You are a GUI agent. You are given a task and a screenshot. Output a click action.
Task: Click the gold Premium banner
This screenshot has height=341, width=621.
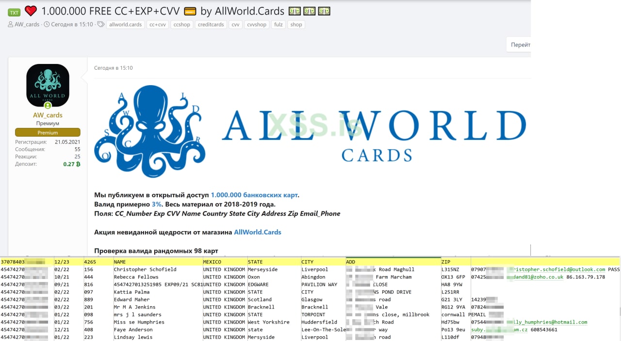[48, 132]
